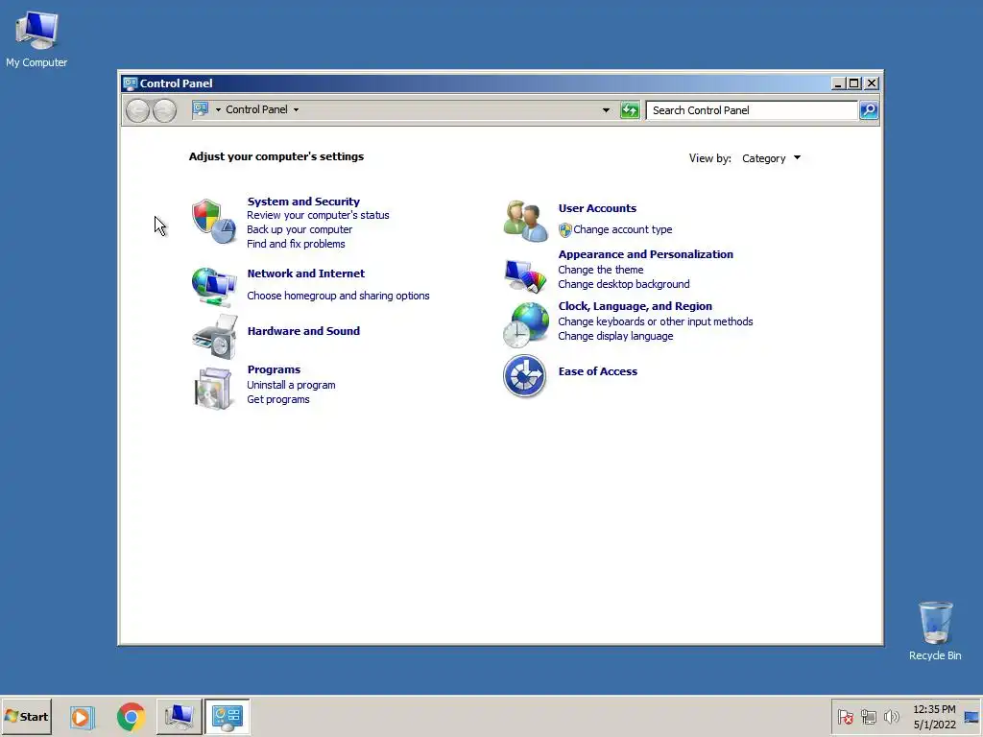Open the Ease of Access icon
This screenshot has height=737, width=983.
525,376
